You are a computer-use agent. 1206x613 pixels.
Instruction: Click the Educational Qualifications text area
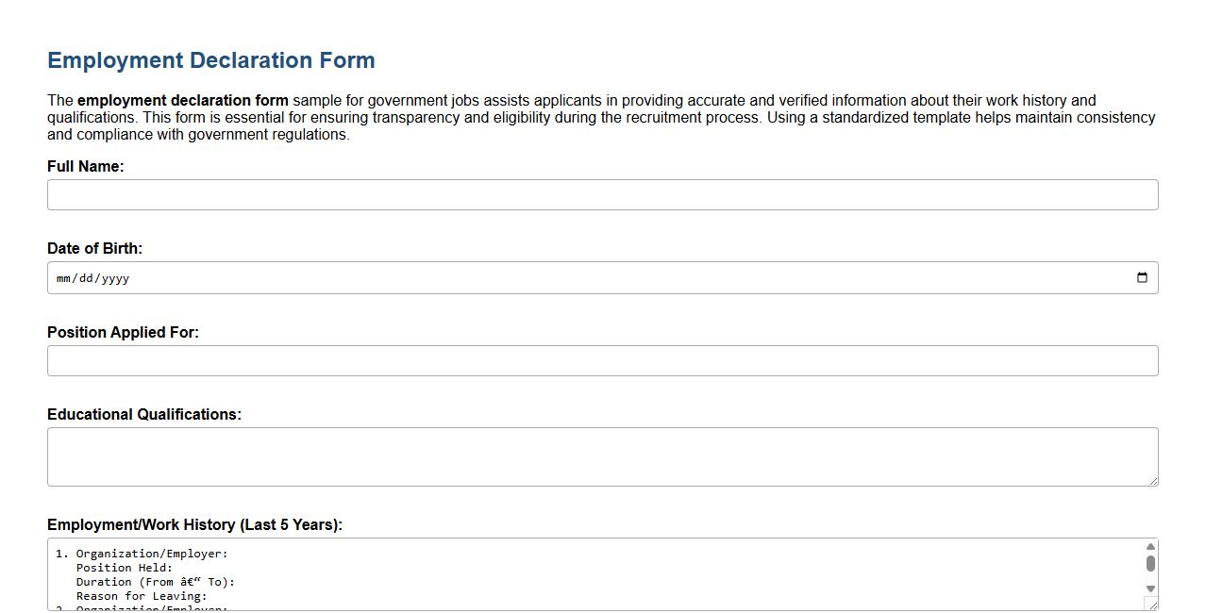pos(603,456)
